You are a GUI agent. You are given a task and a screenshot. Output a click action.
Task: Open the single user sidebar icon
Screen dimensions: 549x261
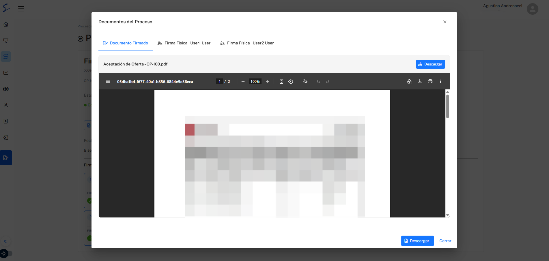pos(6,105)
